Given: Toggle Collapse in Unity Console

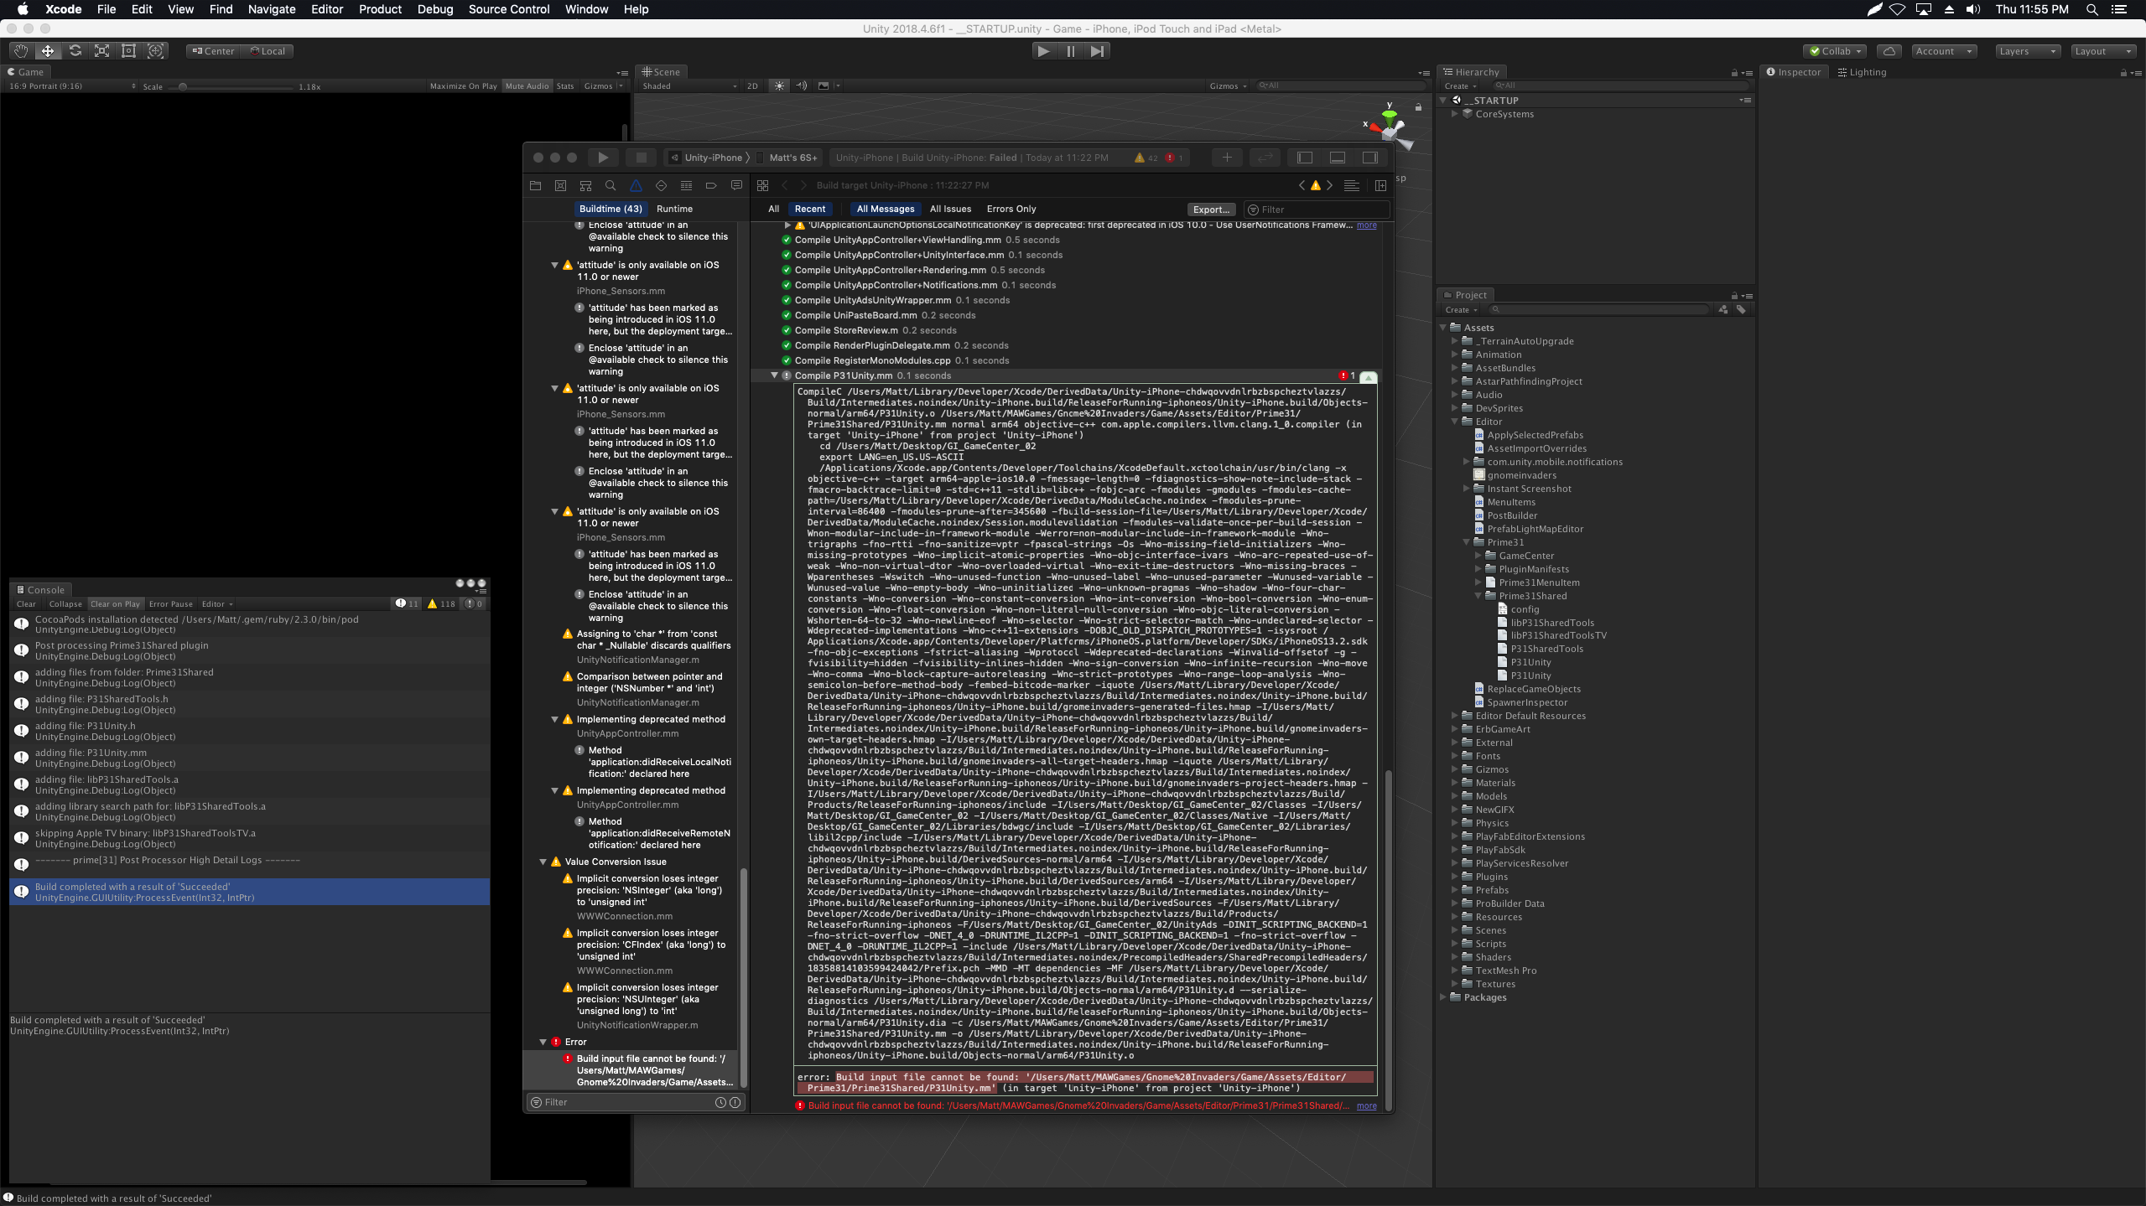Looking at the screenshot, I should tap(65, 603).
